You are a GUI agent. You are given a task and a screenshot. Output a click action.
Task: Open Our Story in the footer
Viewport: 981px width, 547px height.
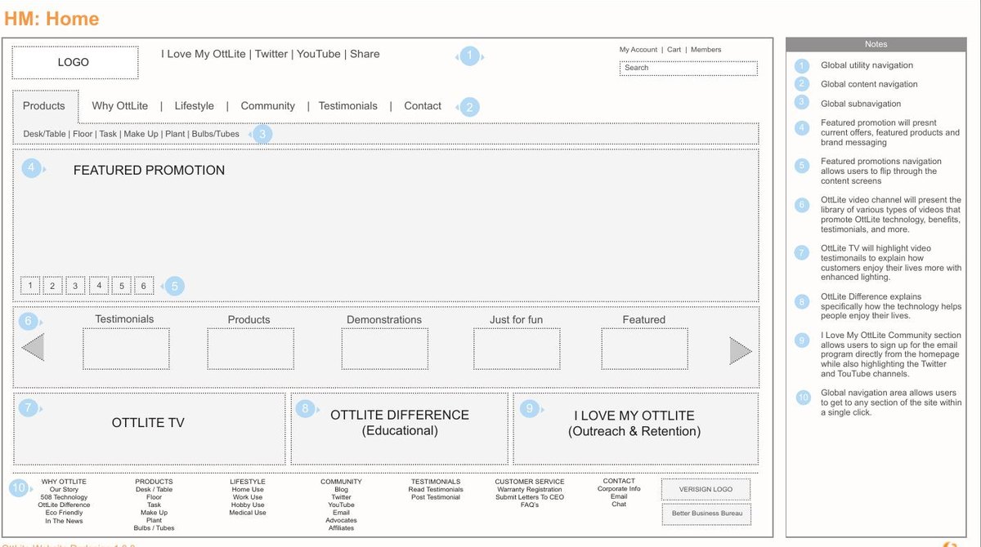click(64, 490)
